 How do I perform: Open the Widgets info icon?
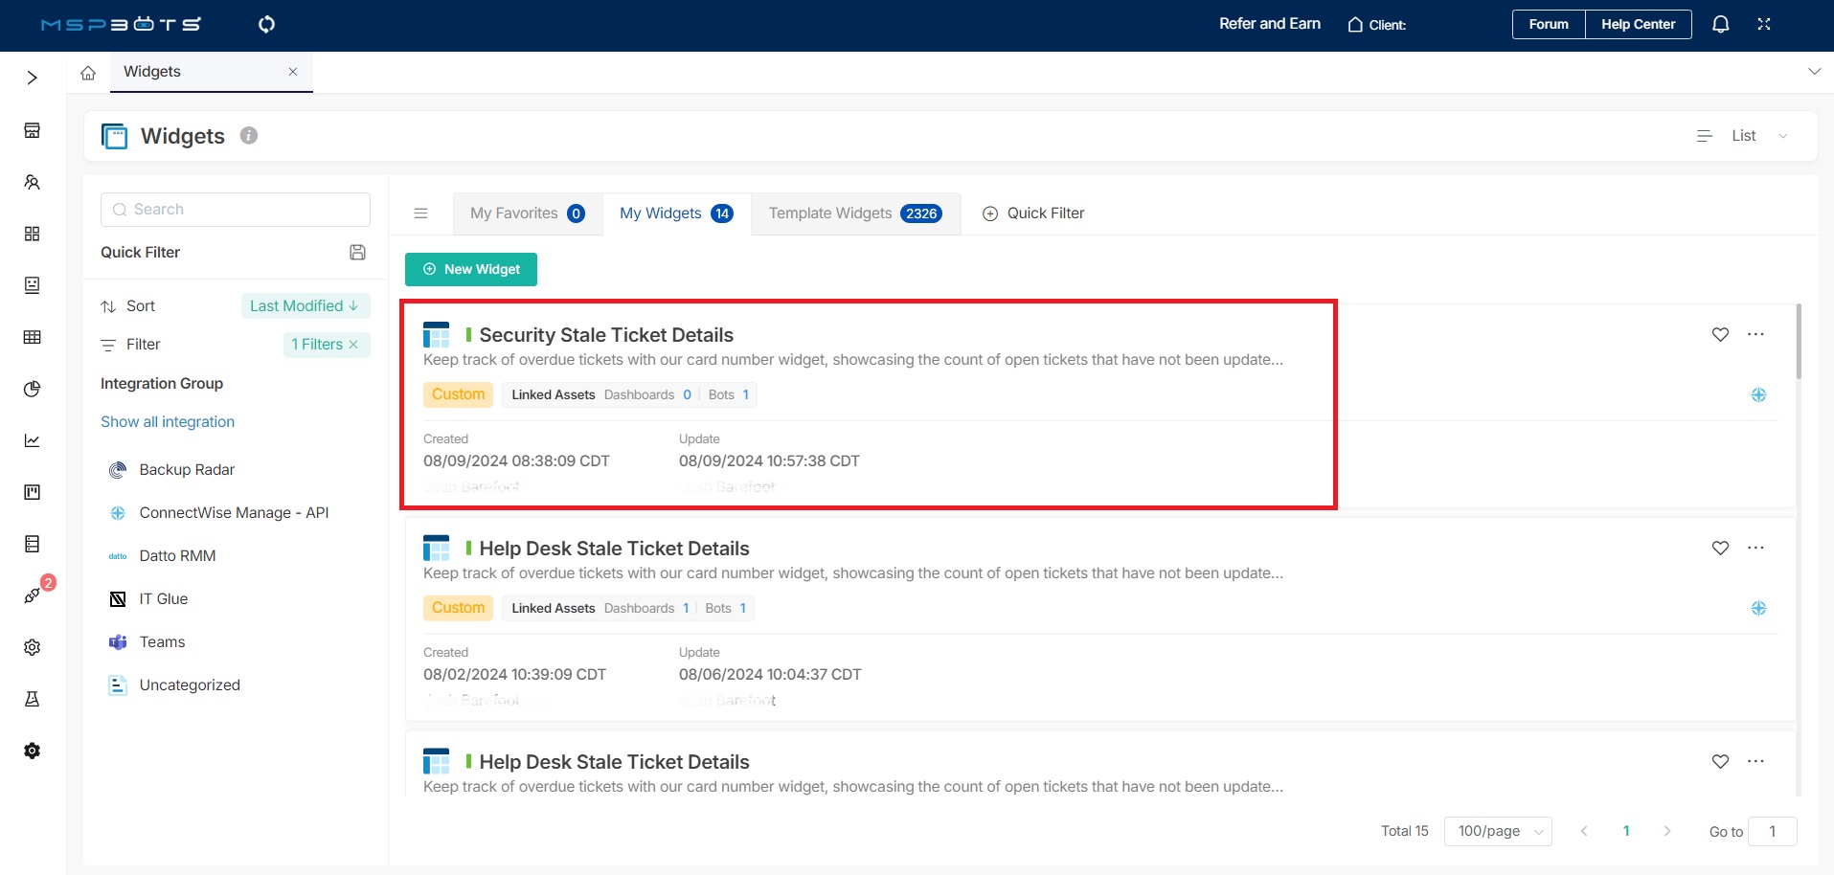click(249, 136)
